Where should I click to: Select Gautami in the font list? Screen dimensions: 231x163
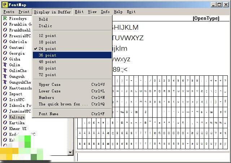17,47
